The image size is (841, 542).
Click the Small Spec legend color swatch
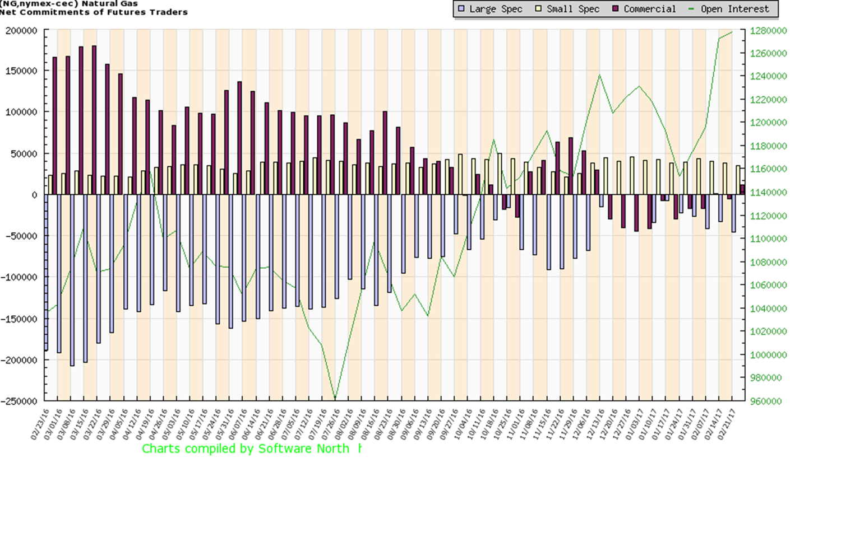point(539,9)
